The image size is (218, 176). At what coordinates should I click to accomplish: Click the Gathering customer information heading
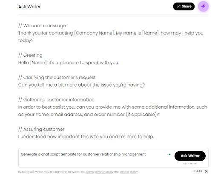[56, 100]
